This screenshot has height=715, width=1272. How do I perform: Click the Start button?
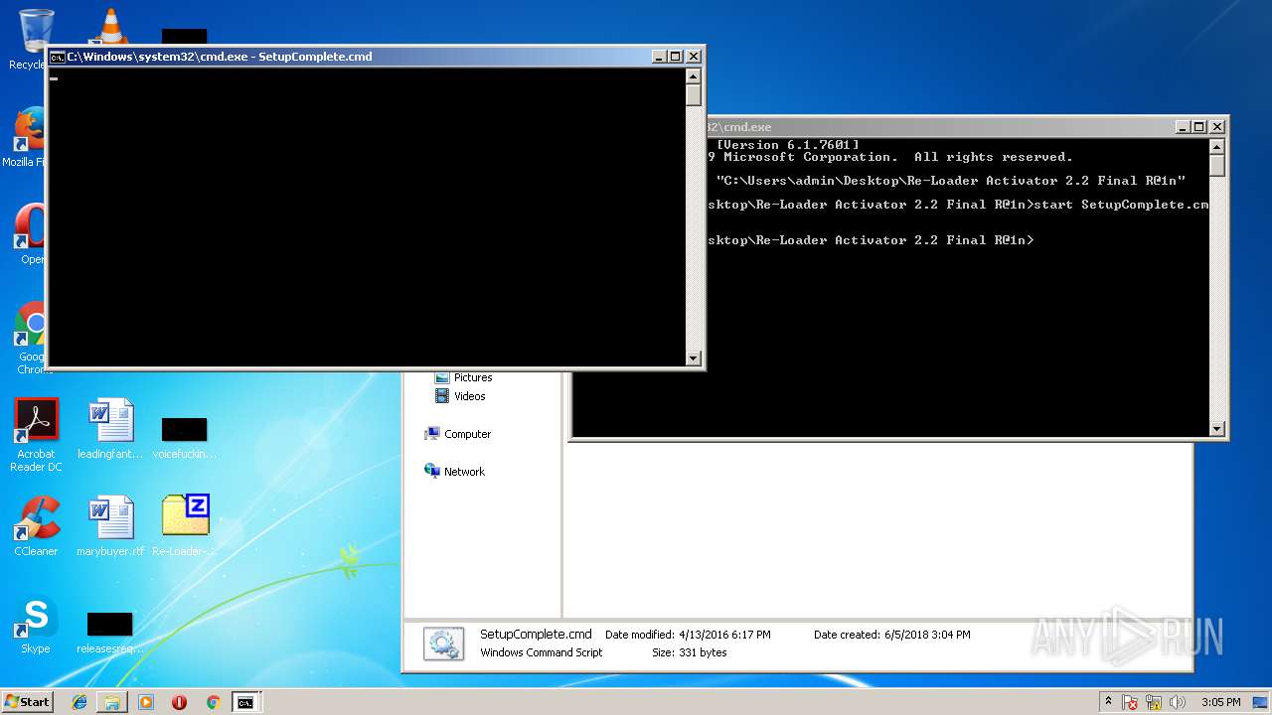27,701
